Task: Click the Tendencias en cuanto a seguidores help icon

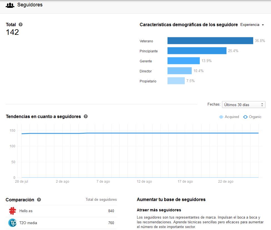Action: point(85,116)
